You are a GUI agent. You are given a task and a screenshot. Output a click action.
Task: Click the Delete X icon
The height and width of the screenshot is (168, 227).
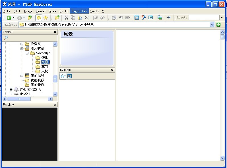pyautogui.click(x=87, y=18)
